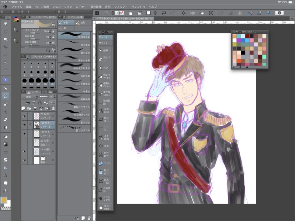Adjust 絵の具量 value 60 stepper
The image size is (295, 221).
click(x=50, y=37)
